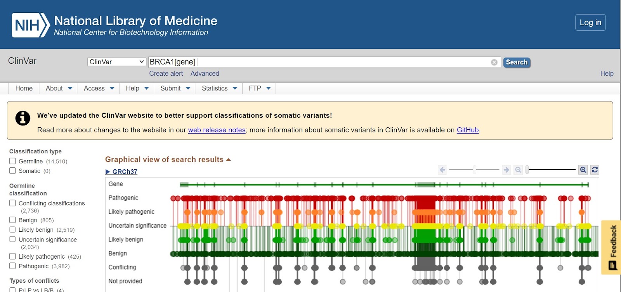Toggle the Likely benign filter
Viewport: 621px width, 292px height.
tap(12, 229)
